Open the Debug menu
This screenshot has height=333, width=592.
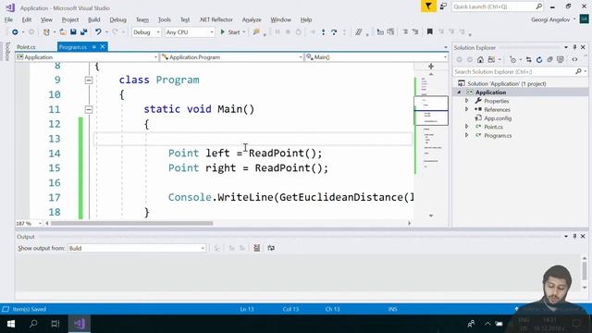[117, 19]
